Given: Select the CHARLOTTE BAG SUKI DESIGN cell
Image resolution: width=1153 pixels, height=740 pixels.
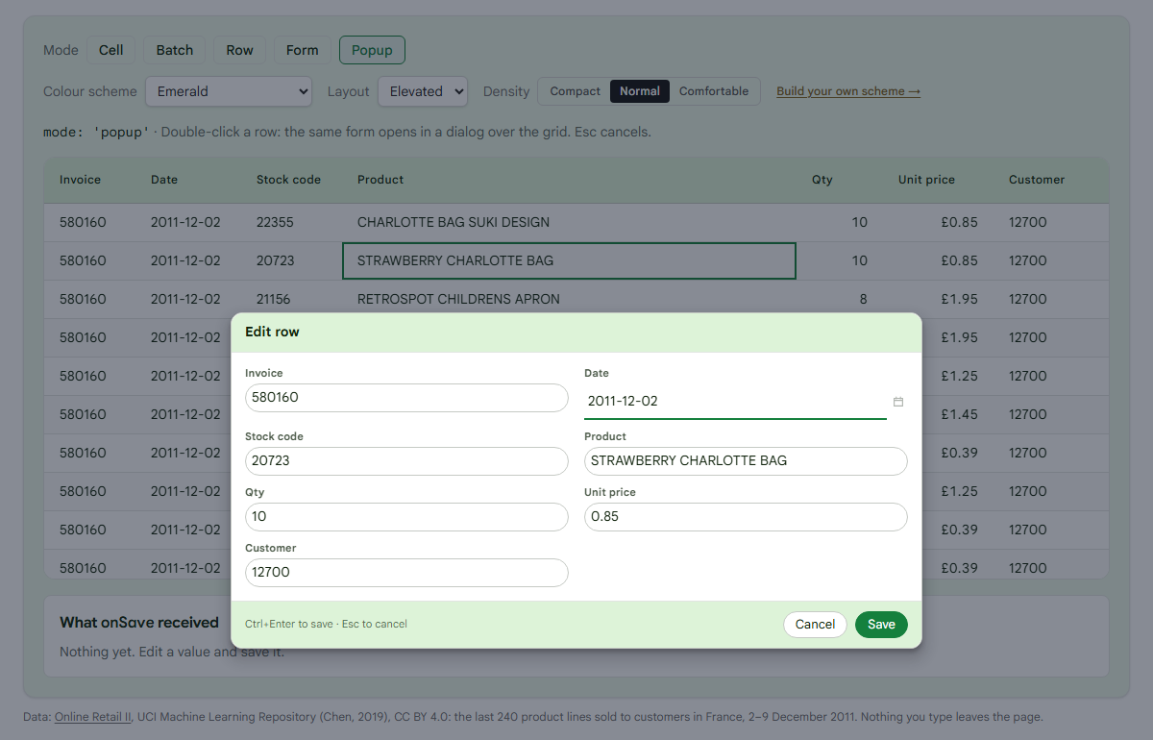Looking at the screenshot, I should coord(569,222).
